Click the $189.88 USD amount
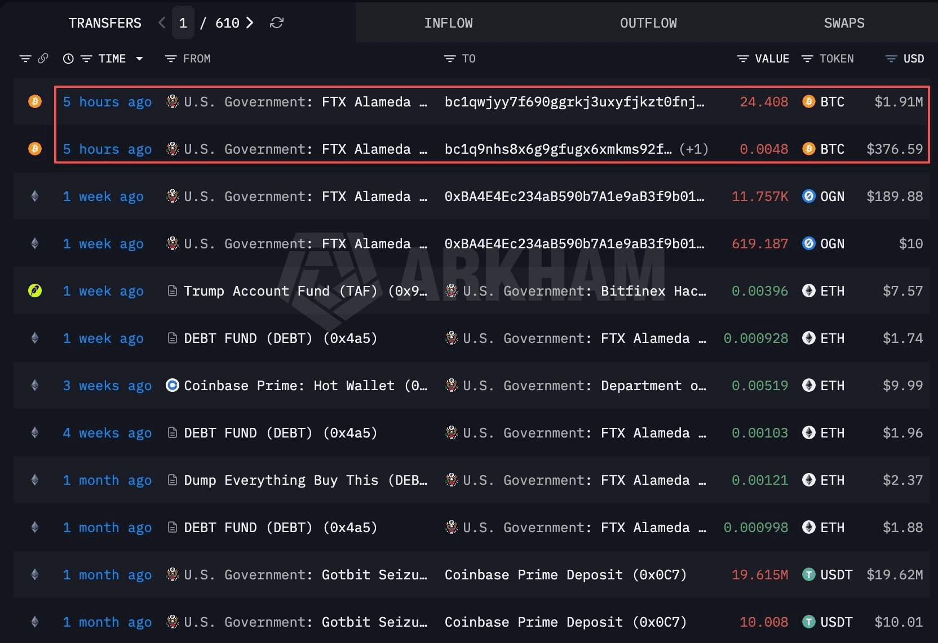This screenshot has height=643, width=938. (895, 197)
